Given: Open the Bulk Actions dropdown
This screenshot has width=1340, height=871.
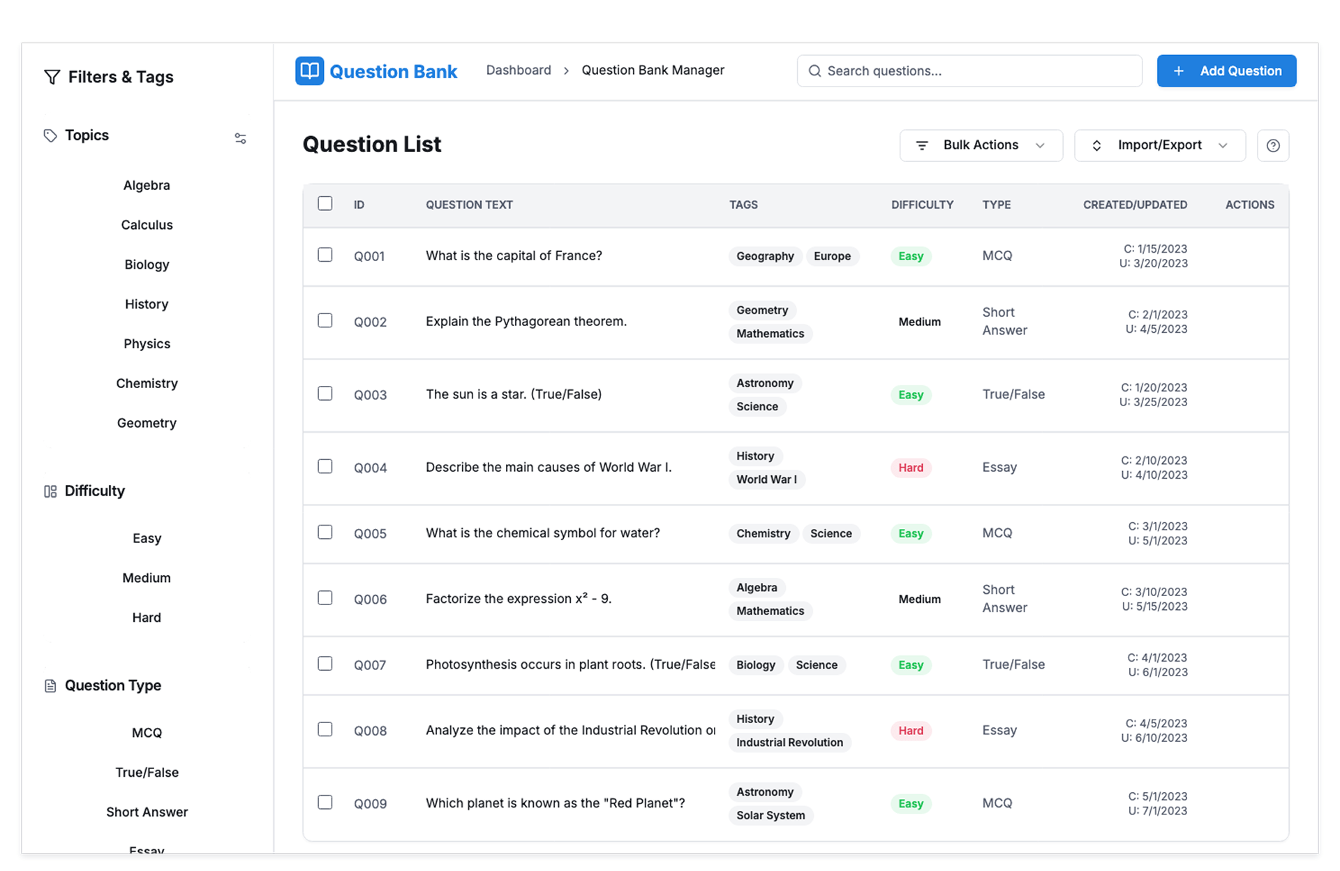Looking at the screenshot, I should coord(980,145).
